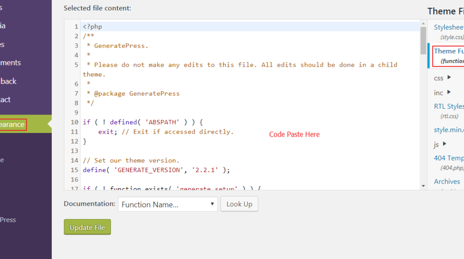Select the Theme Functions file
The image size is (464, 259).
[x=449, y=56]
